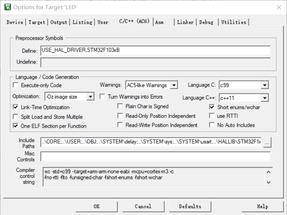The image size is (287, 215).
Task: Open the Utilities tab
Action: tap(234, 22)
